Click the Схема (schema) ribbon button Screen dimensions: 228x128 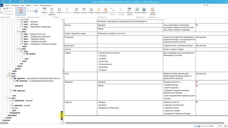point(21,11)
